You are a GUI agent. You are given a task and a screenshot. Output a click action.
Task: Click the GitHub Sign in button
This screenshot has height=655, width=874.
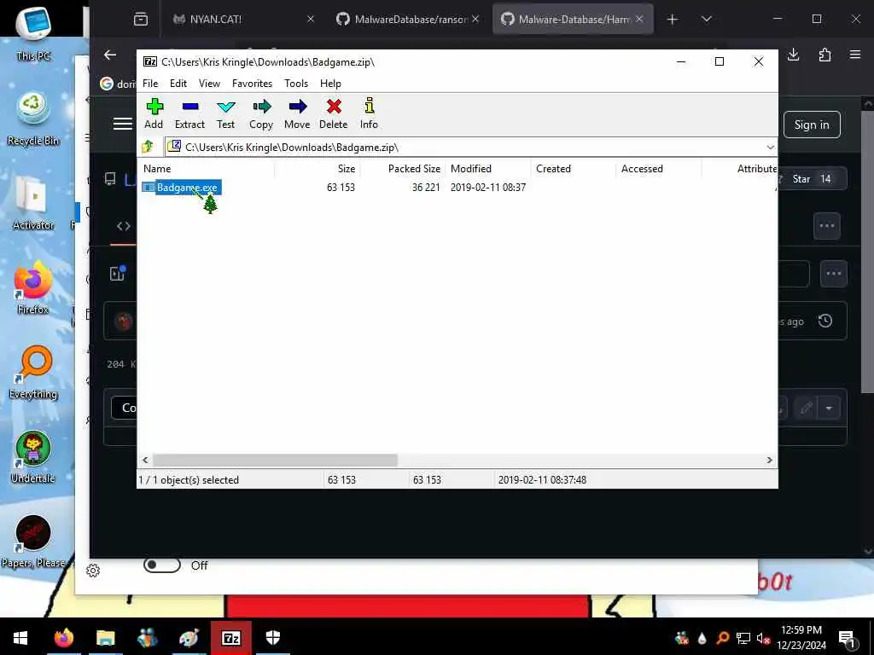812,125
